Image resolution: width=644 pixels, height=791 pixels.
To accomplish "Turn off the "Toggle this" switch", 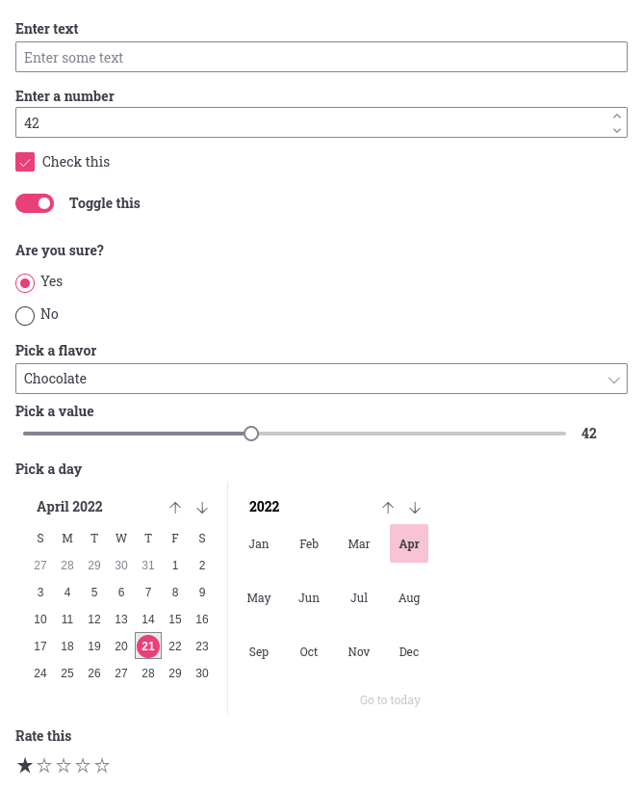I will pyautogui.click(x=35, y=203).
